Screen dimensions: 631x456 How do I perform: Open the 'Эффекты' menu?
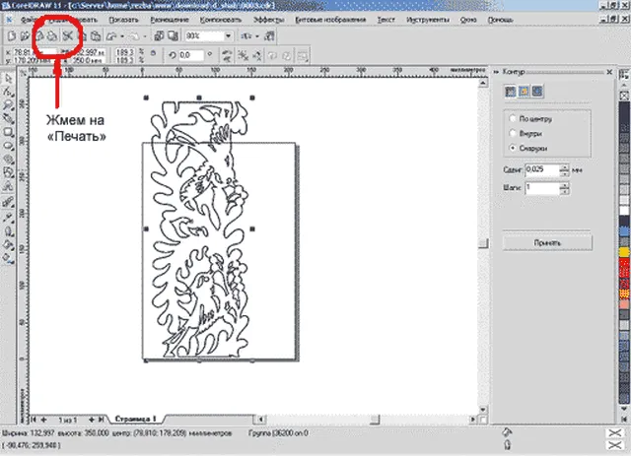tap(268, 20)
